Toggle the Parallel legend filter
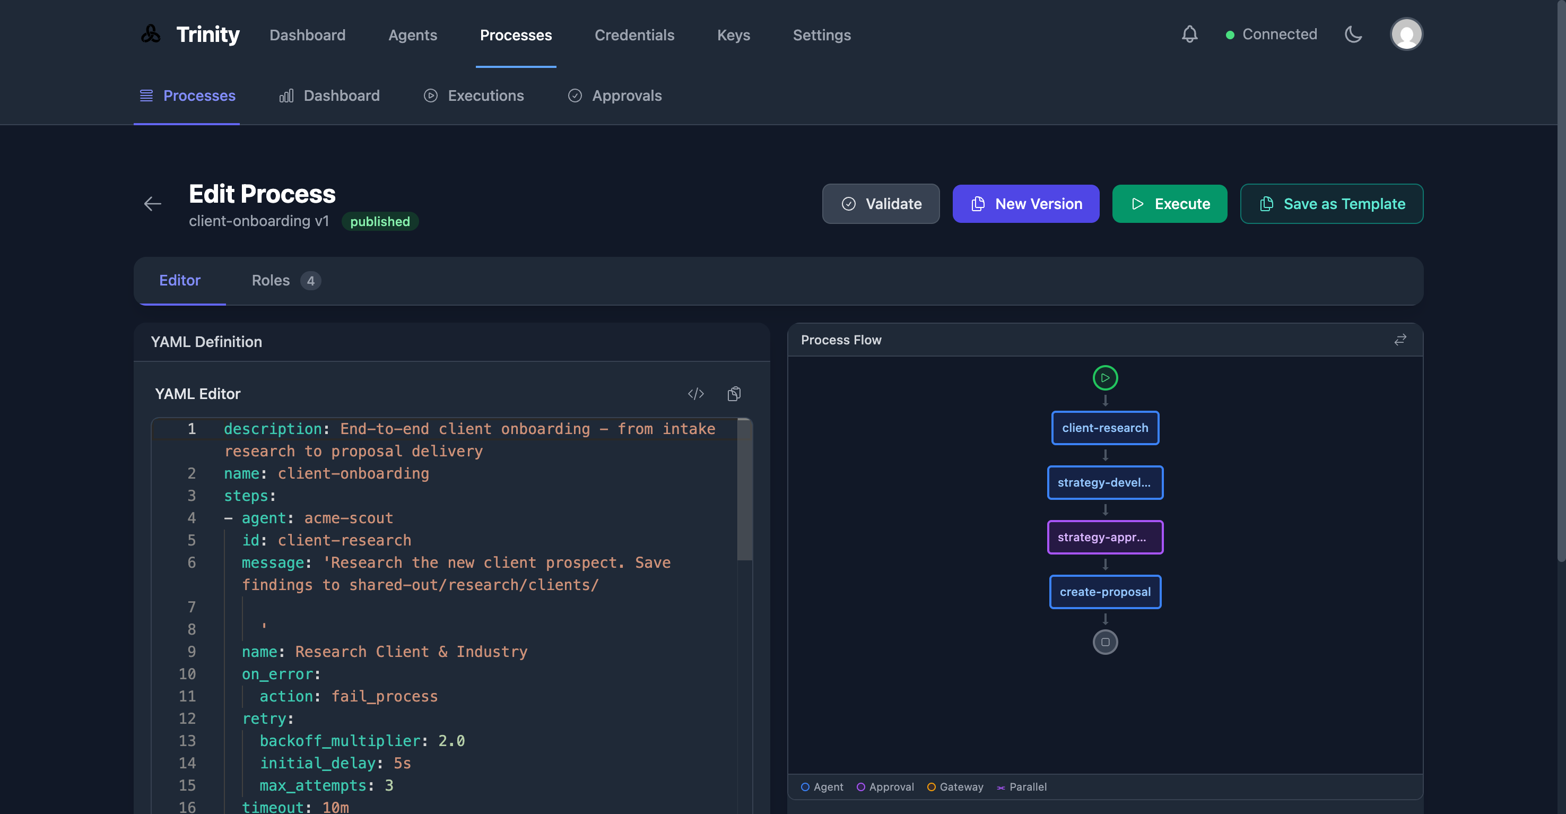 point(1021,786)
